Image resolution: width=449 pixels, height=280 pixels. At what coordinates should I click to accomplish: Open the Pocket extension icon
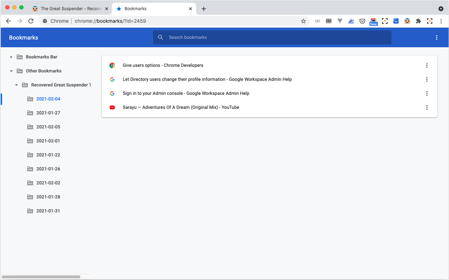tap(362, 21)
